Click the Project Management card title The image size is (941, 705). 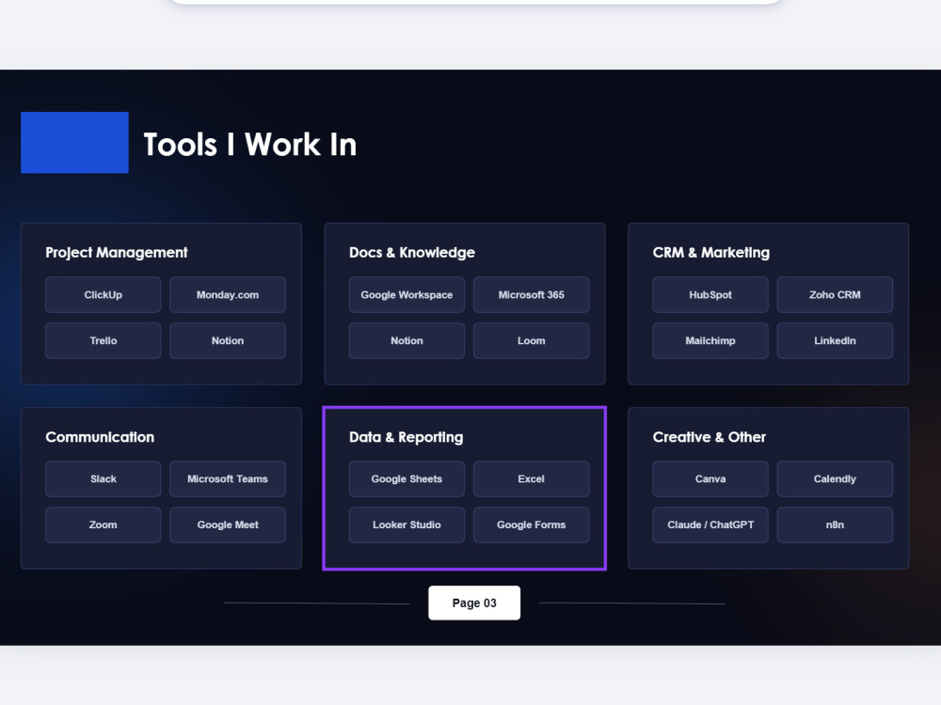(117, 252)
